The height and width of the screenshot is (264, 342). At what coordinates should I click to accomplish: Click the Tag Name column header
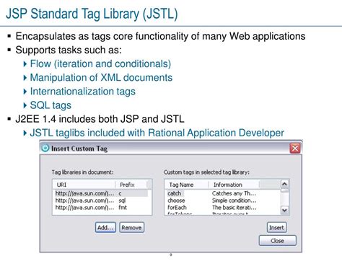(x=187, y=185)
